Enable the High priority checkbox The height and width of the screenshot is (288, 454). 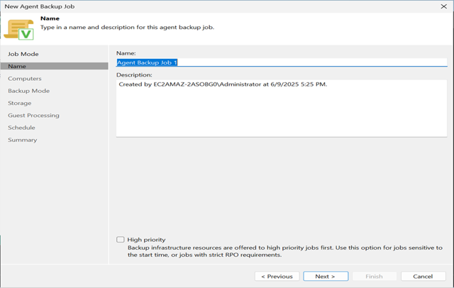pos(121,240)
